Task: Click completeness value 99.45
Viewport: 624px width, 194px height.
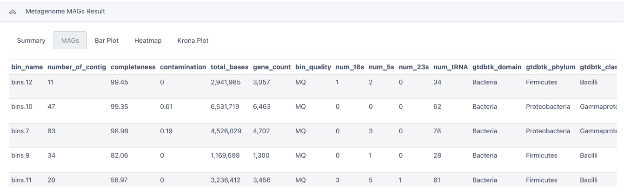Action: 119,82
